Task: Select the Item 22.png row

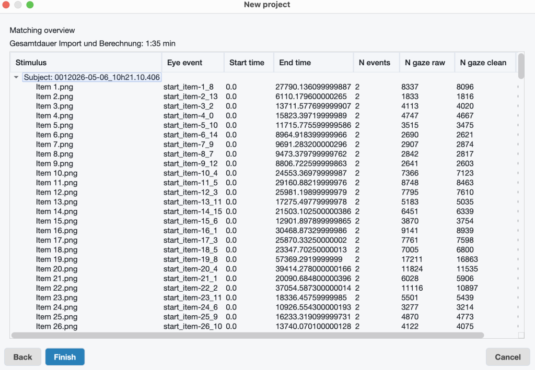Action: 263,288
